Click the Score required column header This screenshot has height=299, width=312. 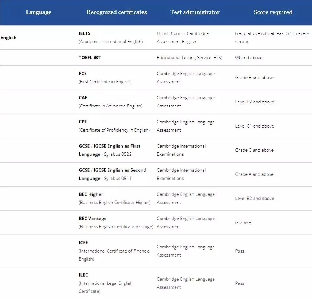[x=273, y=12]
